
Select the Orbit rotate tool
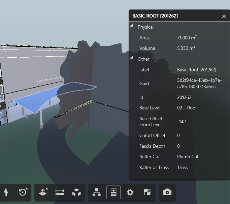click(x=23, y=192)
